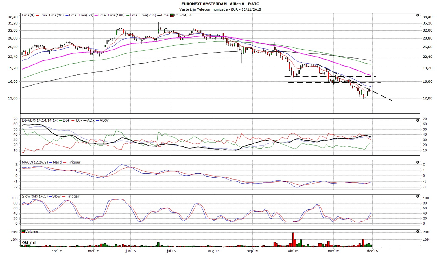Screen dimensions: 440x255
Task: Select the Ema(20) legend label
Action: [56, 15]
